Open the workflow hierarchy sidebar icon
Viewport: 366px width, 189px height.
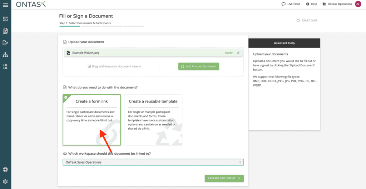click(5, 55)
